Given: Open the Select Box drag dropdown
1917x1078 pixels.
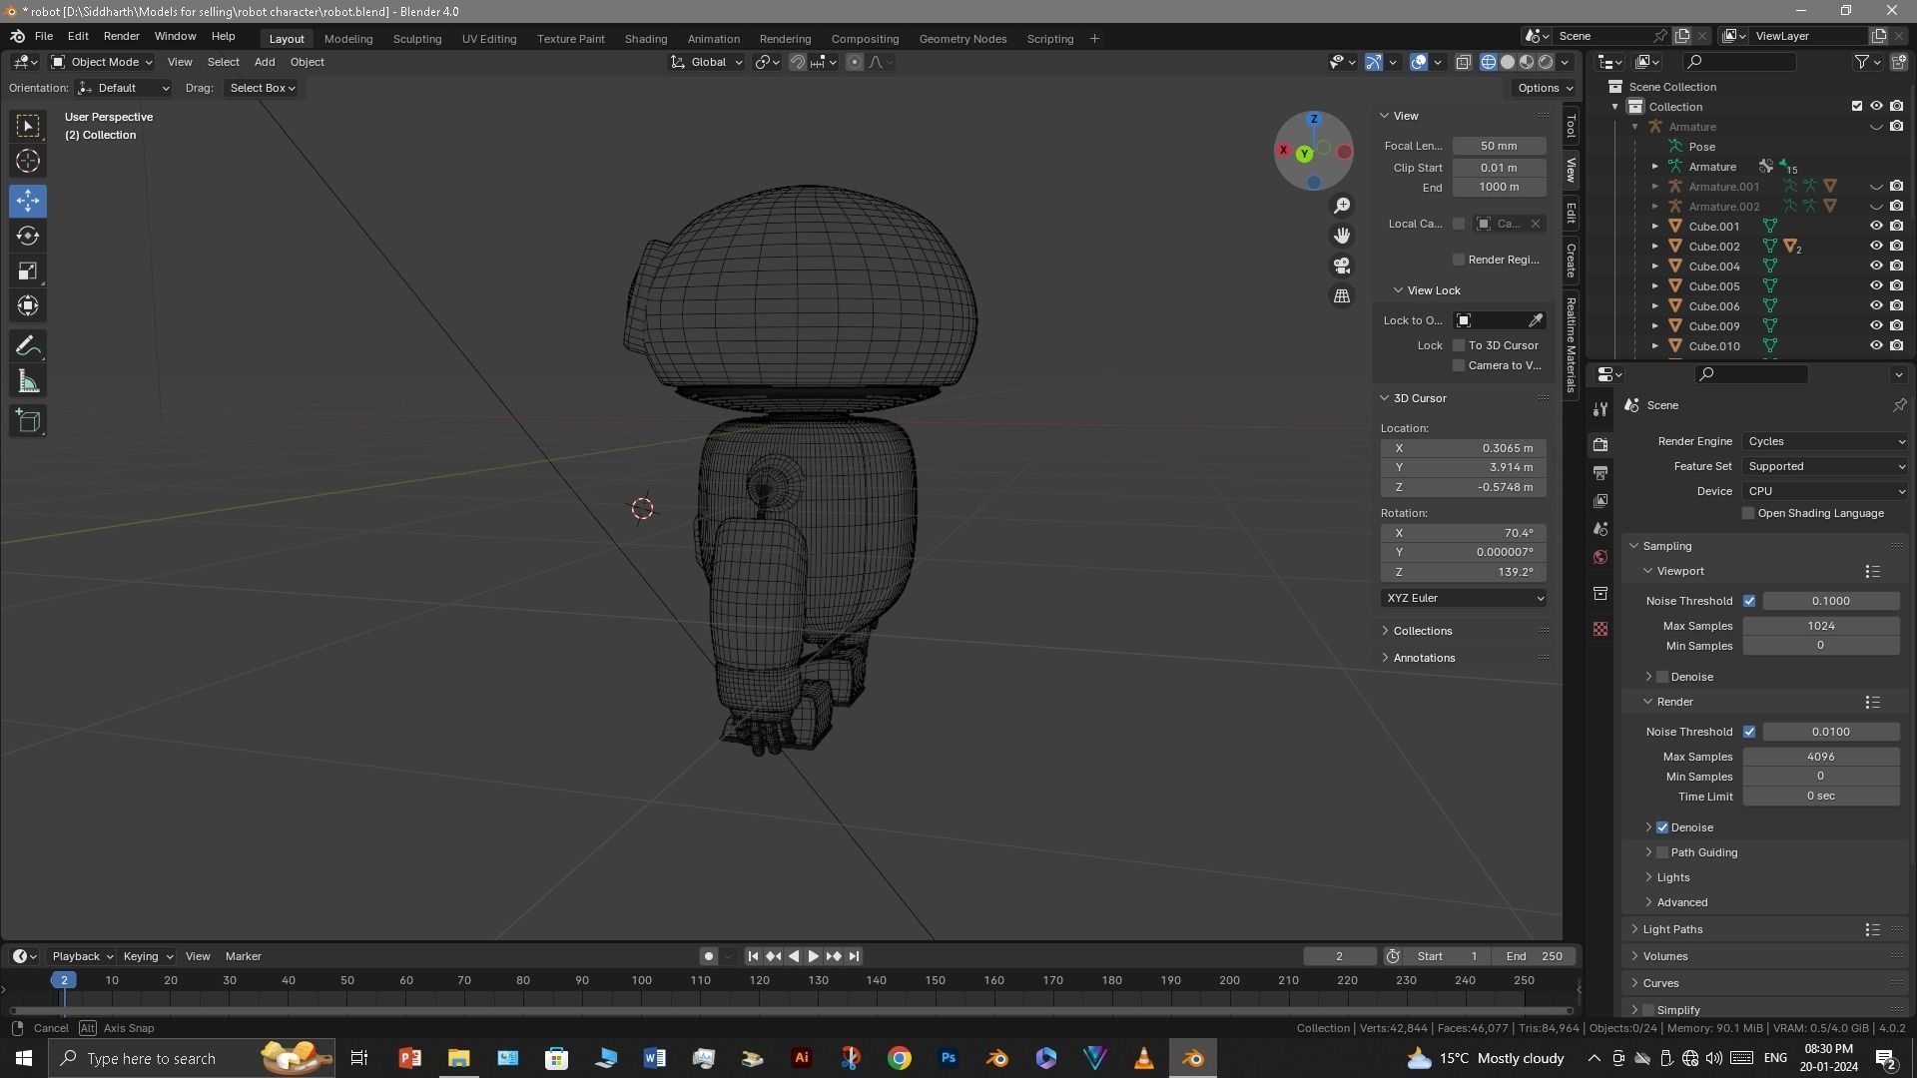Looking at the screenshot, I should tap(263, 88).
